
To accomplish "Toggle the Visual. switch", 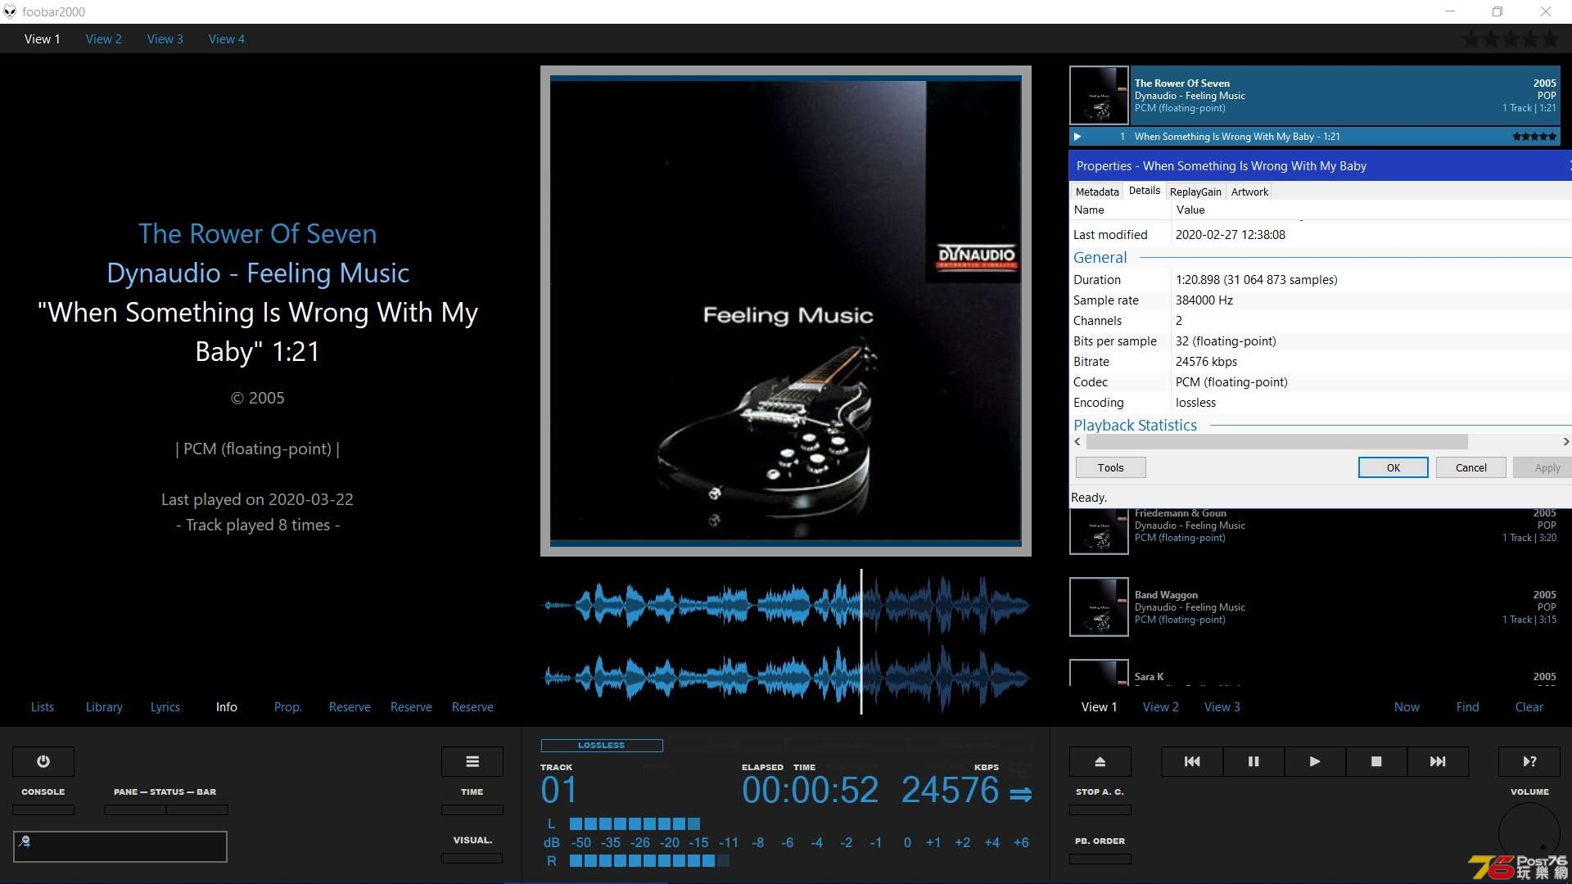I will (472, 859).
